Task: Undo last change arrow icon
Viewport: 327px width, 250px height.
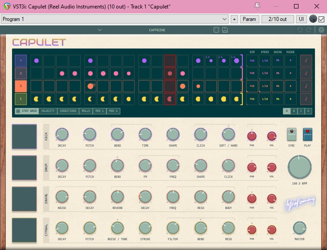Action: 300,30
